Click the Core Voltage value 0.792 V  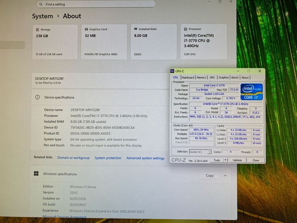pos(231,98)
